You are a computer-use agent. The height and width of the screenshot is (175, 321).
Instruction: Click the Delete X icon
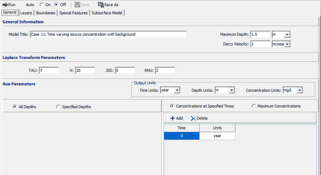tap(193, 118)
